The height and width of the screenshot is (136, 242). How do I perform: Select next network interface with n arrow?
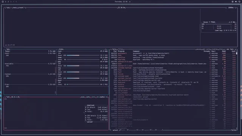[107, 97]
